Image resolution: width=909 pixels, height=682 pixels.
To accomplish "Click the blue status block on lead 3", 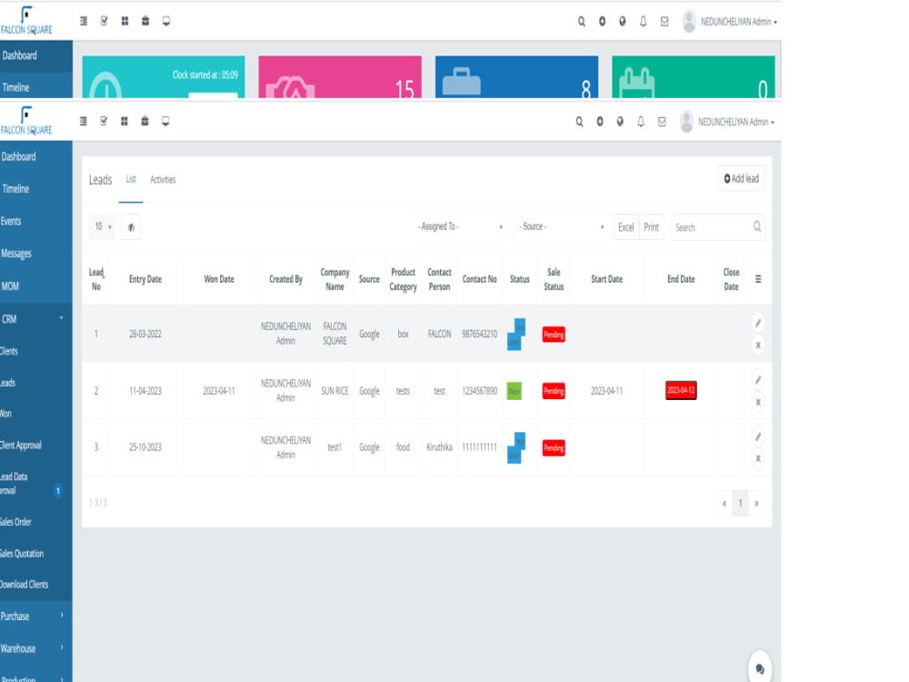I will pyautogui.click(x=516, y=446).
